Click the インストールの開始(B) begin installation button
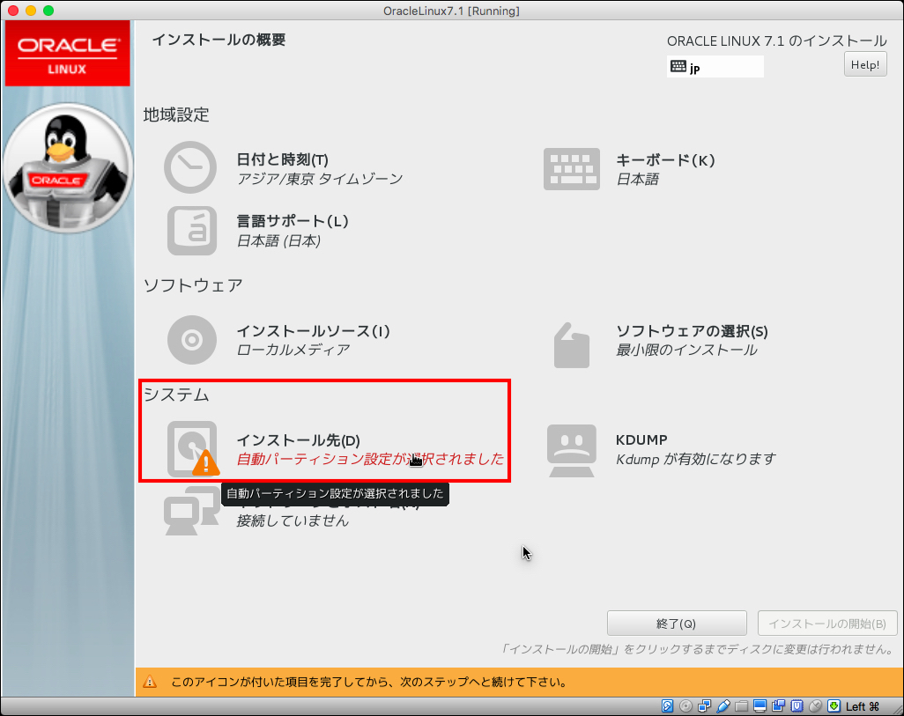 click(x=827, y=624)
